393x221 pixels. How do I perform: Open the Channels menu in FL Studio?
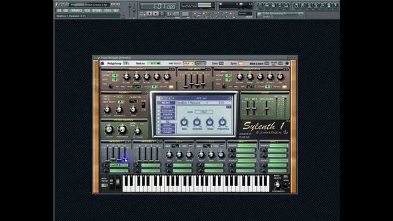coord(76,10)
